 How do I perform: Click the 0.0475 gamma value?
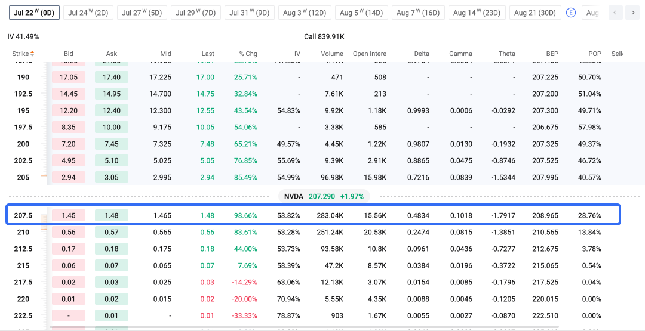(460, 160)
